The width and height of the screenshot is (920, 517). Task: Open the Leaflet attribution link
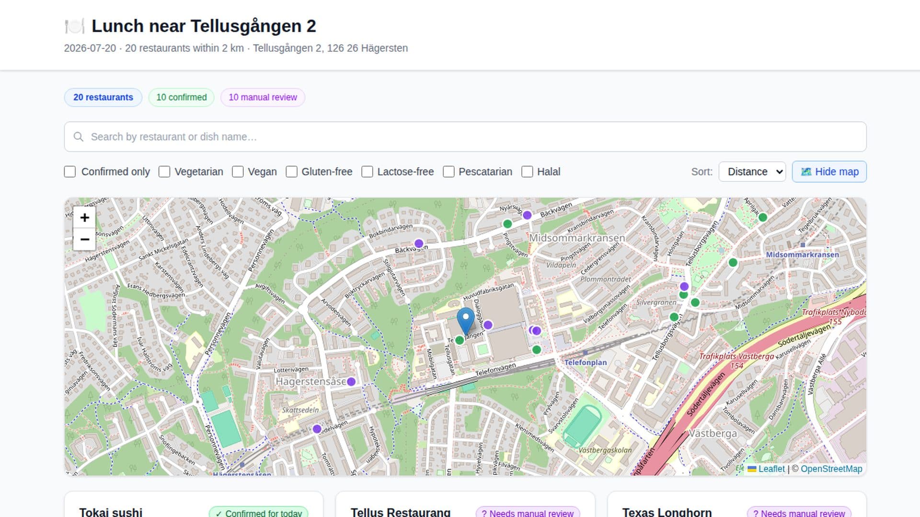click(767, 469)
